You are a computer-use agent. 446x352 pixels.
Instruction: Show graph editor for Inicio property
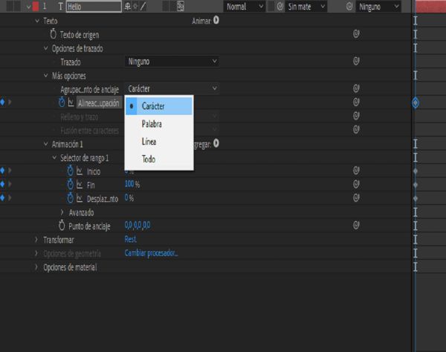tap(80, 171)
